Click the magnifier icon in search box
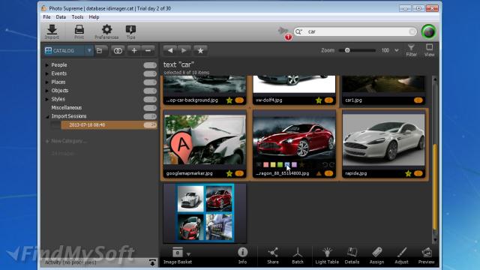 (298, 31)
